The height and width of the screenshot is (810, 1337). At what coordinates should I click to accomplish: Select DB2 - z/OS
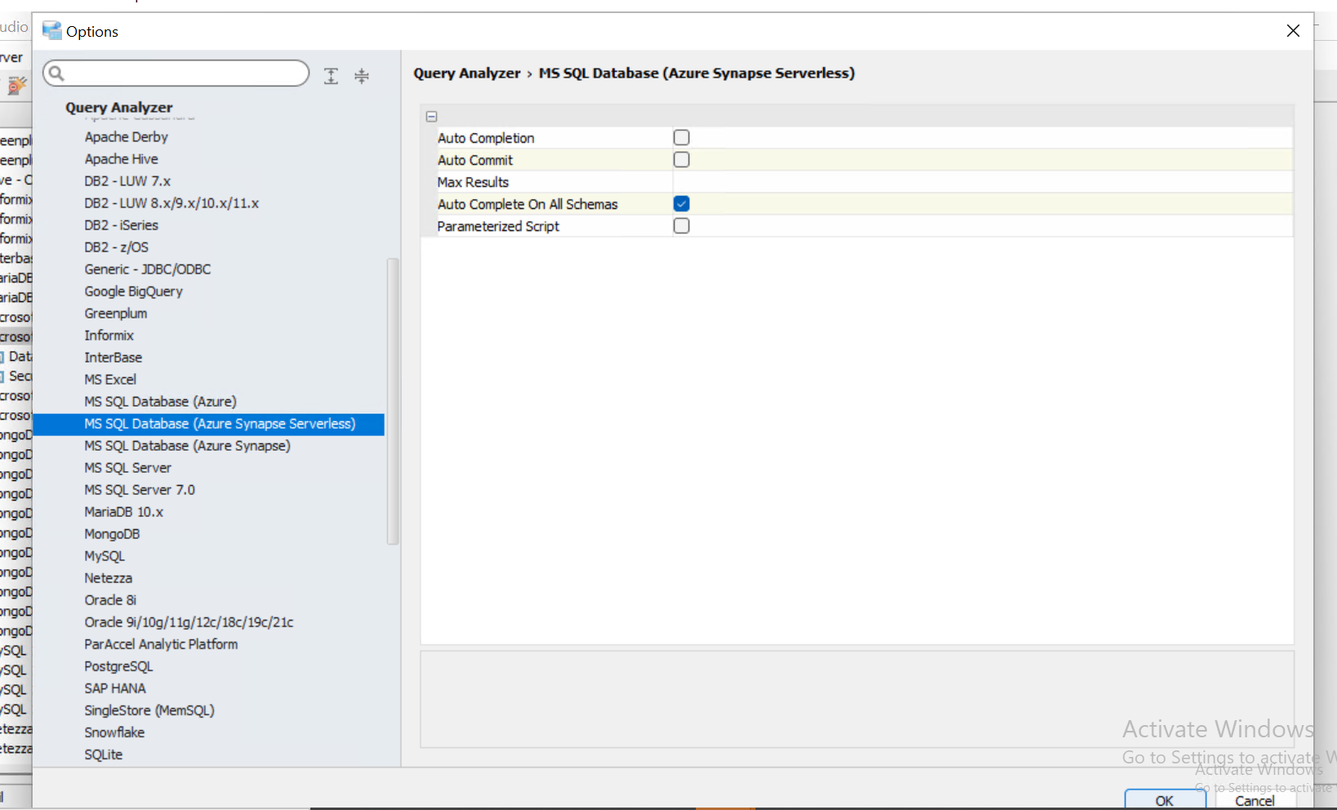pyautogui.click(x=117, y=247)
